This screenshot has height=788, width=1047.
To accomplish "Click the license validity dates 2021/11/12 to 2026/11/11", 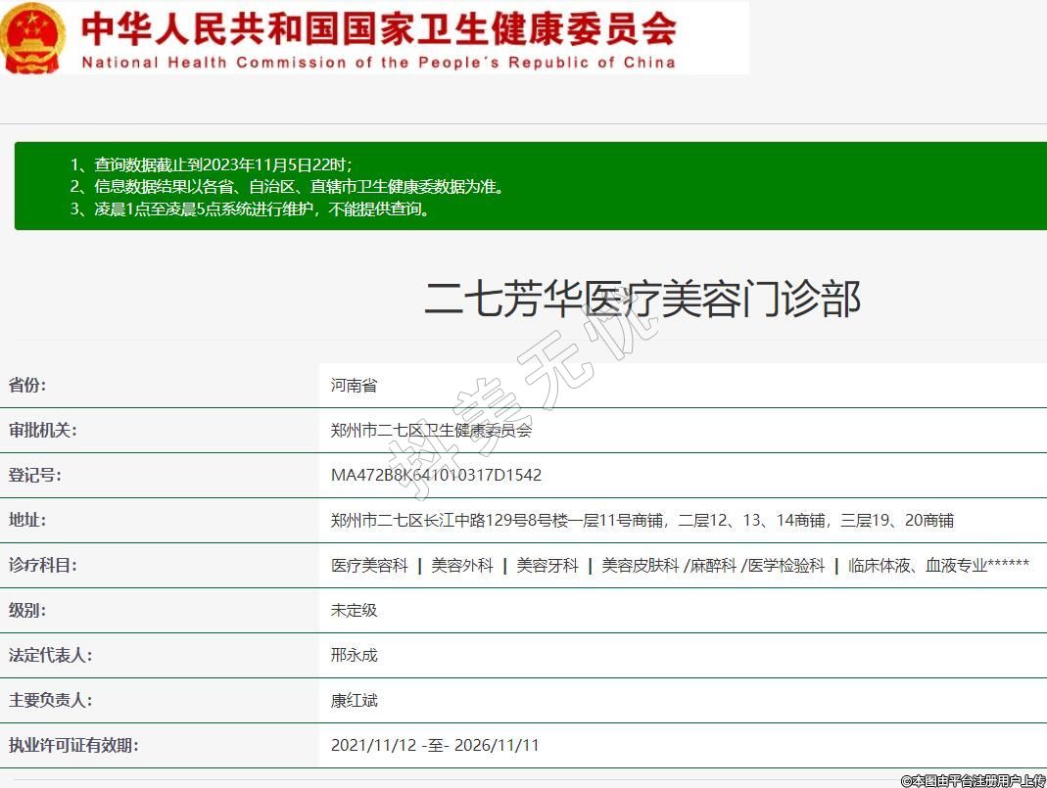I will point(435,746).
